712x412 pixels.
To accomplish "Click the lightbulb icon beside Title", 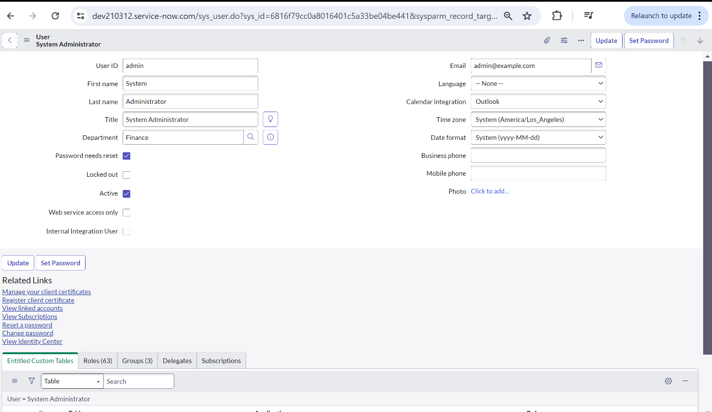I will (270, 119).
